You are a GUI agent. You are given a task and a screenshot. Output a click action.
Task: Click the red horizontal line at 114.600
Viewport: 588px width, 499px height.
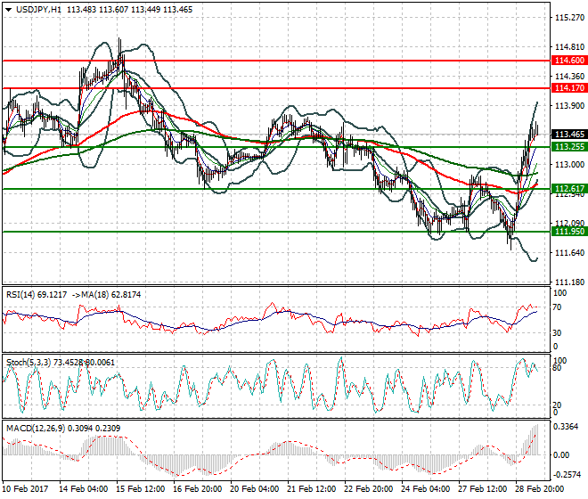[267, 60]
